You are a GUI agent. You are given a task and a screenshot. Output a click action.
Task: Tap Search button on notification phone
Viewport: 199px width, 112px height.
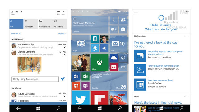(58, 108)
